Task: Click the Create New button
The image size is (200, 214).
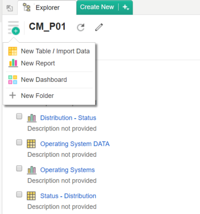Action: click(x=97, y=7)
